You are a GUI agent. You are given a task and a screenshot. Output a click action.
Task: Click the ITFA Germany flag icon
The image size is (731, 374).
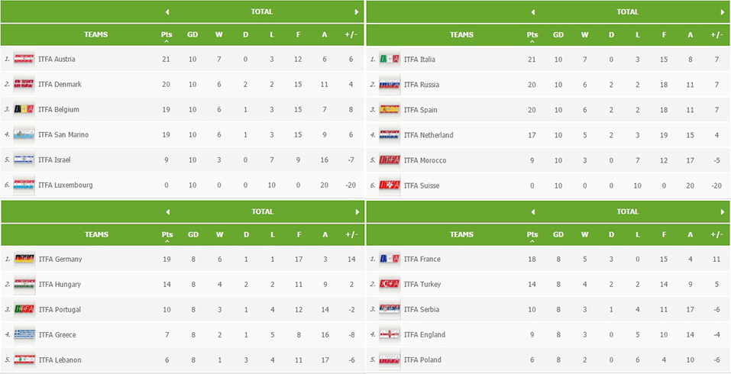point(24,259)
